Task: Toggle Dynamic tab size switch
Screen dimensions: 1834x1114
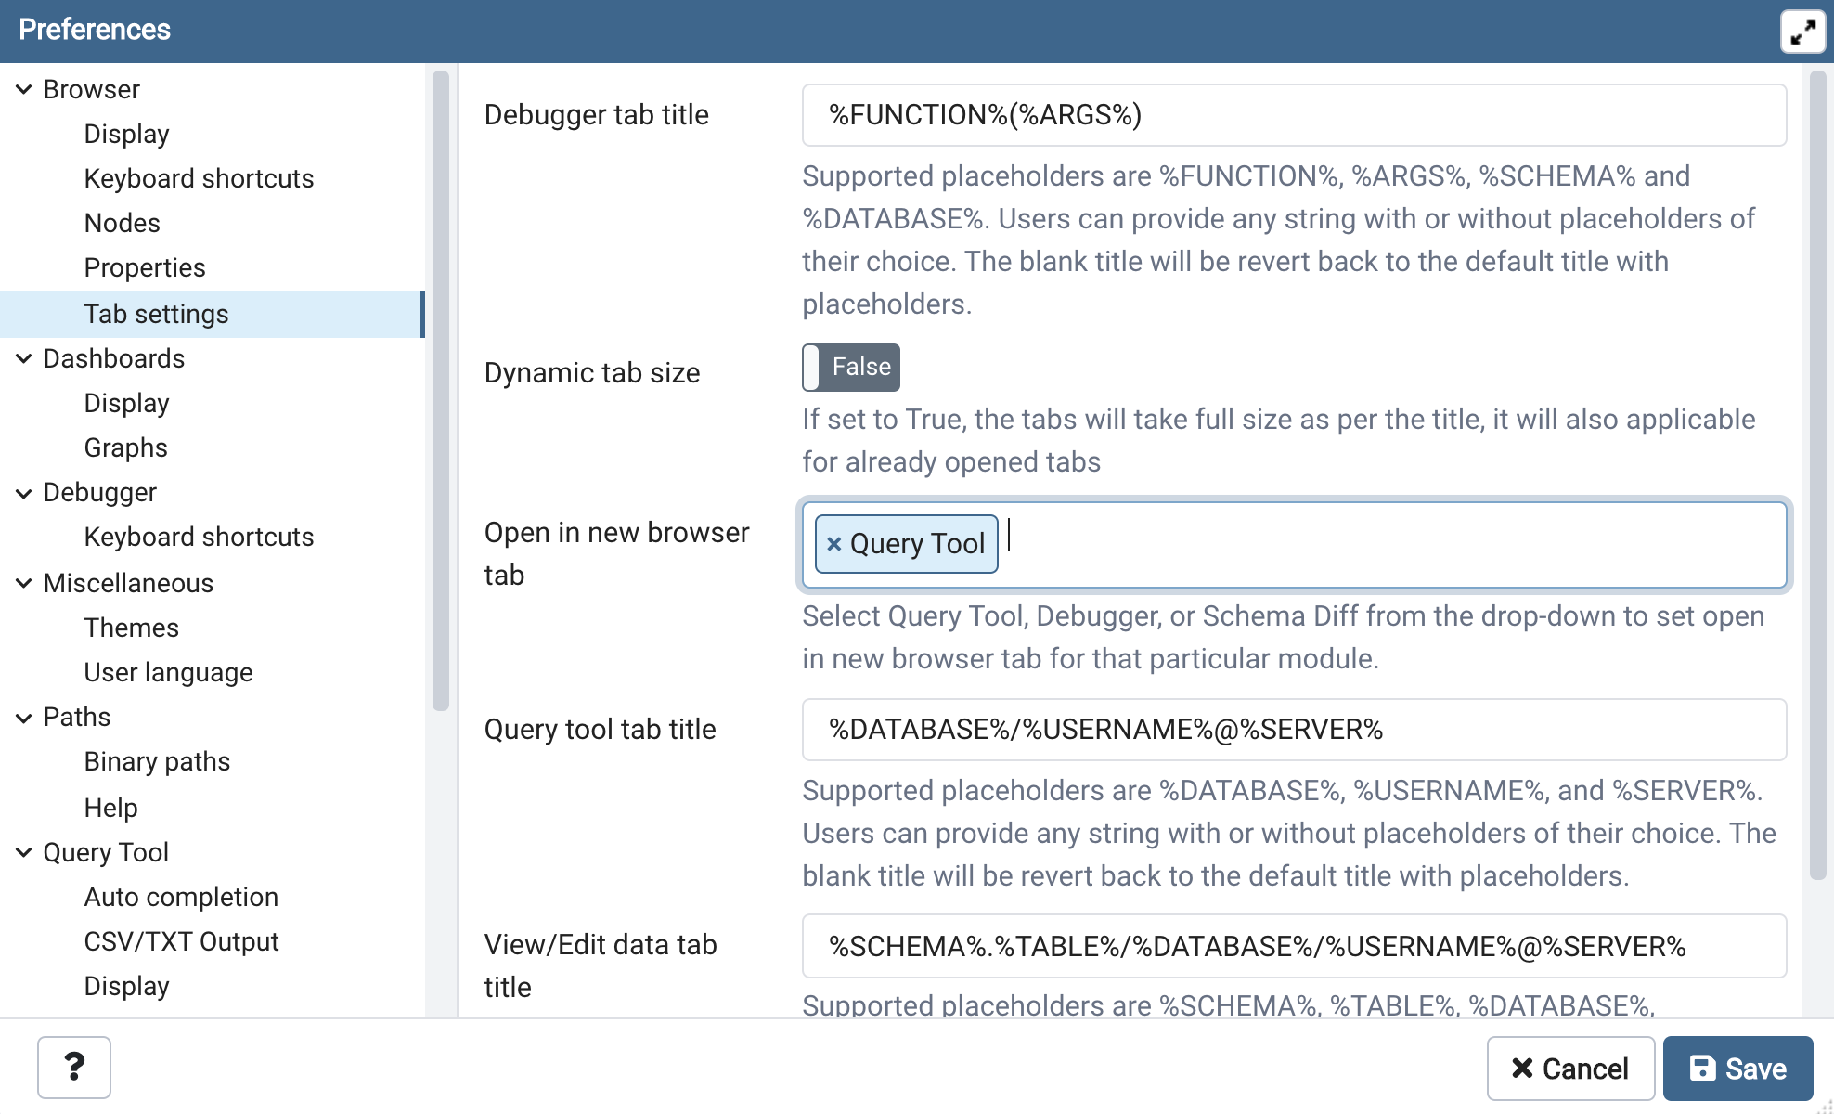Action: (x=850, y=368)
